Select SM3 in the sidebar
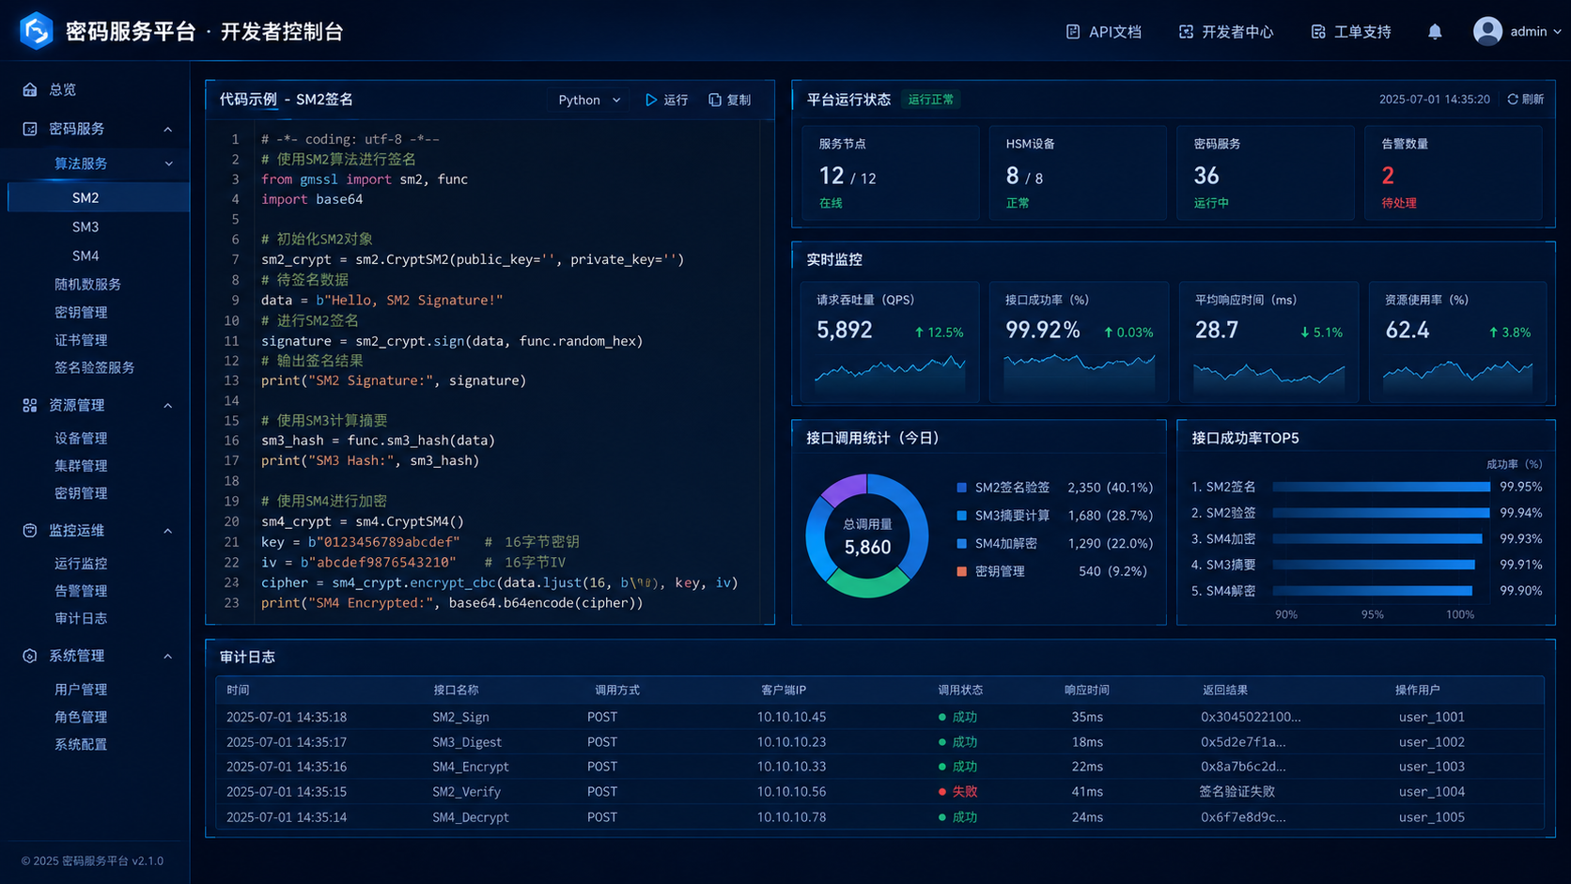Image resolution: width=1571 pixels, height=884 pixels. (86, 226)
